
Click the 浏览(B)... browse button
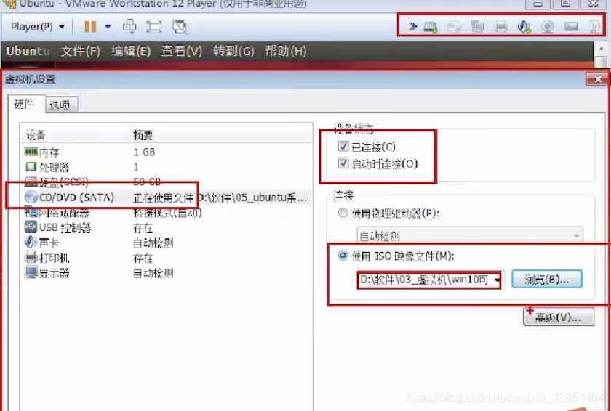[x=547, y=279]
